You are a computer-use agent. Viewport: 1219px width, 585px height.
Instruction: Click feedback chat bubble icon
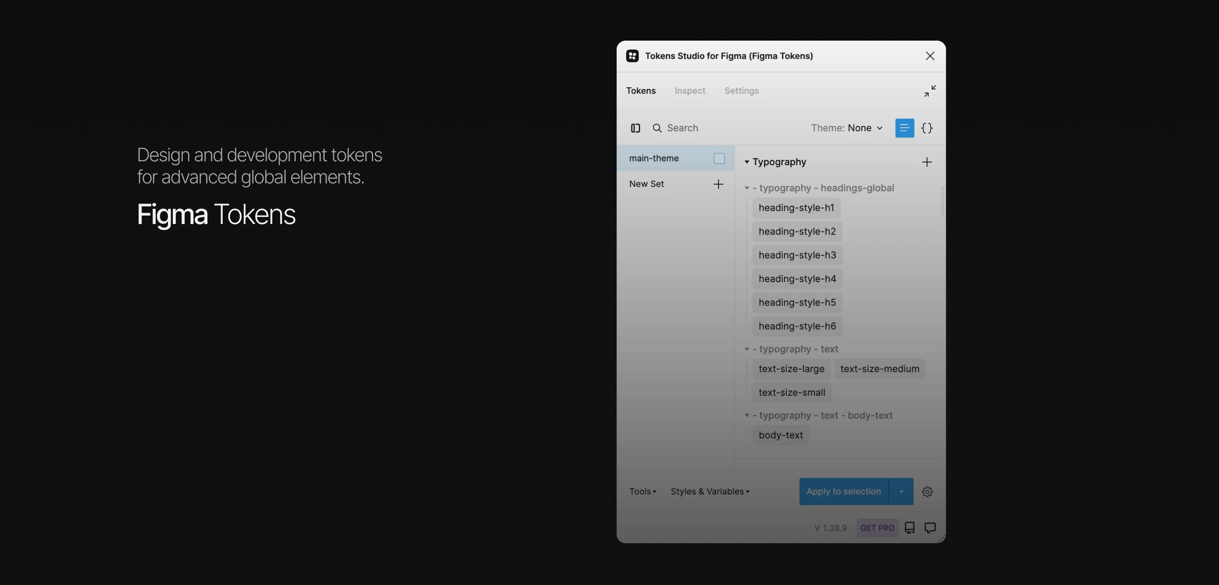pyautogui.click(x=930, y=528)
